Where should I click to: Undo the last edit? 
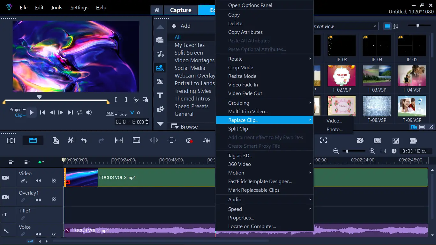point(83,140)
